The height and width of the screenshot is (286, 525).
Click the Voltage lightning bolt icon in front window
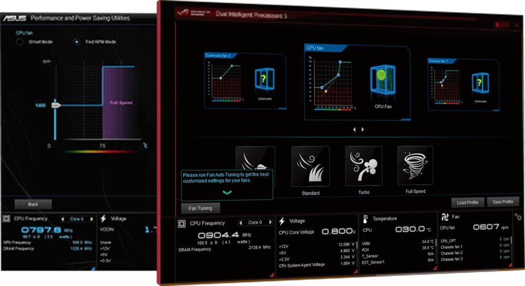click(282, 221)
